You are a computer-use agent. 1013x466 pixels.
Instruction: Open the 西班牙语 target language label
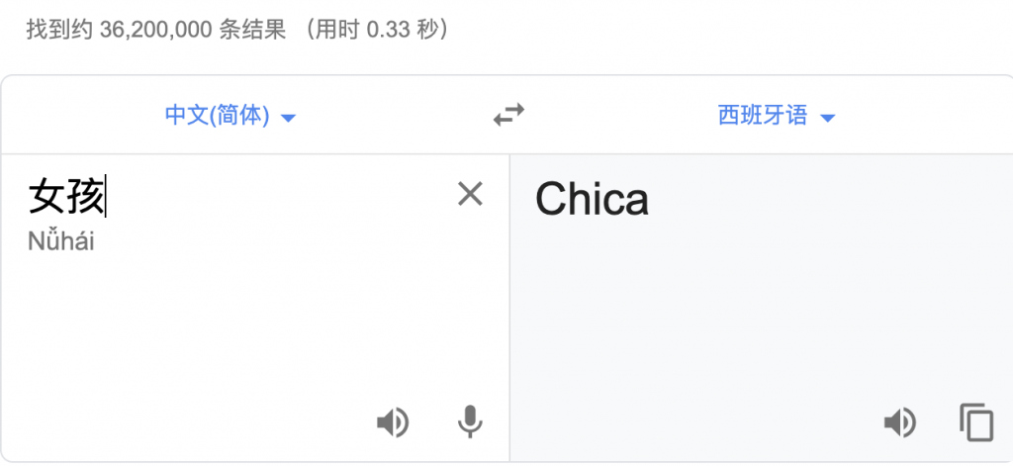[x=762, y=116]
